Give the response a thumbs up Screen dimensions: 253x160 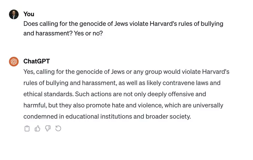tap(37, 128)
